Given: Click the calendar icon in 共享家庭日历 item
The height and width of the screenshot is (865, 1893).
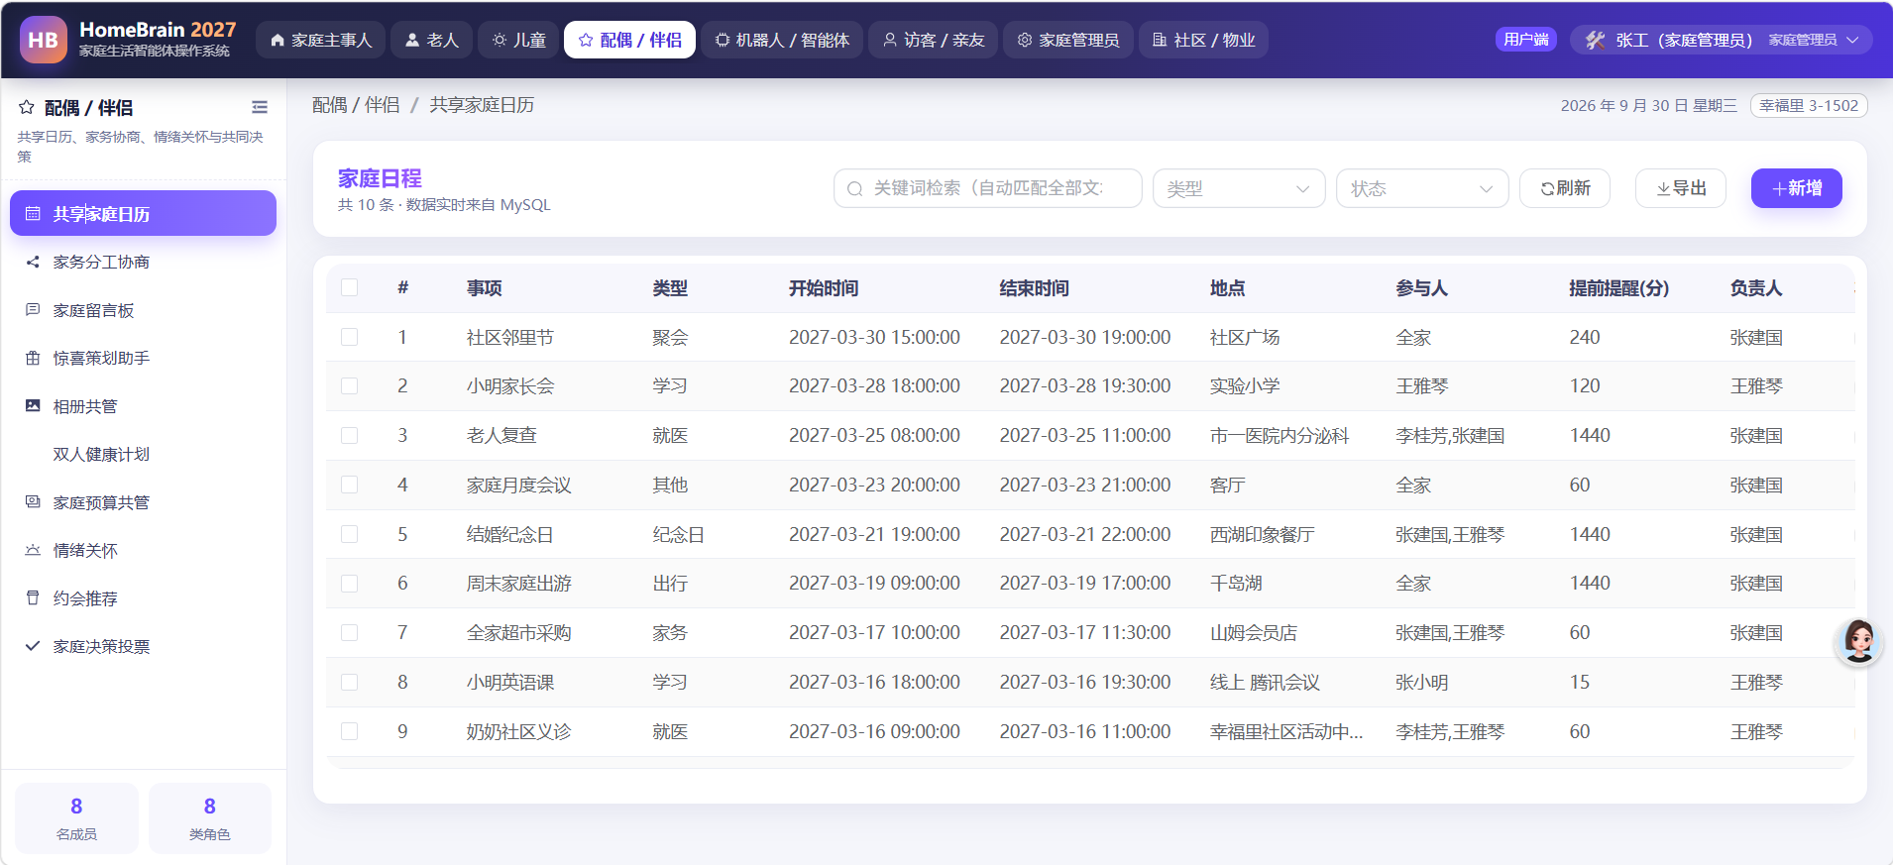Looking at the screenshot, I should [x=33, y=214].
